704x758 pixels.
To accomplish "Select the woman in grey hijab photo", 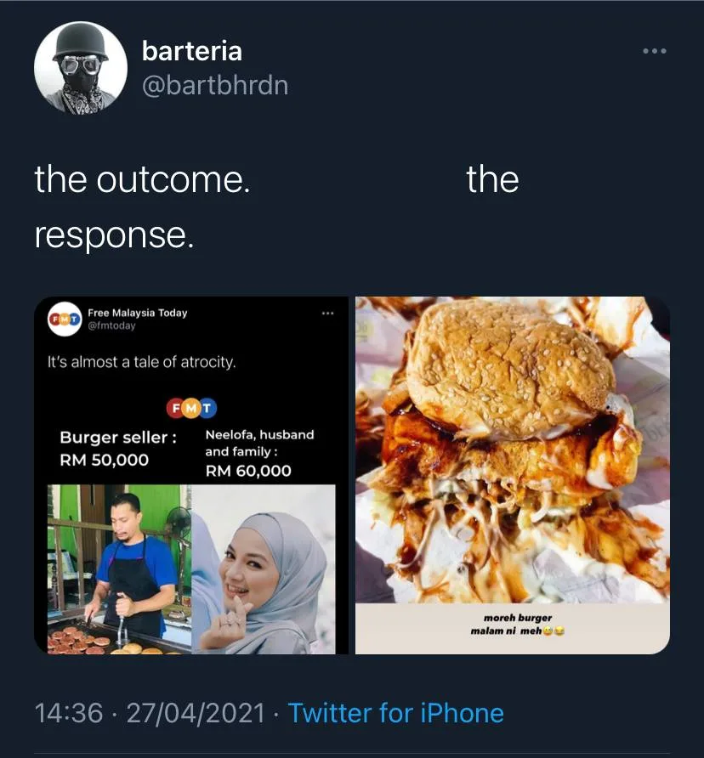I will click(264, 569).
